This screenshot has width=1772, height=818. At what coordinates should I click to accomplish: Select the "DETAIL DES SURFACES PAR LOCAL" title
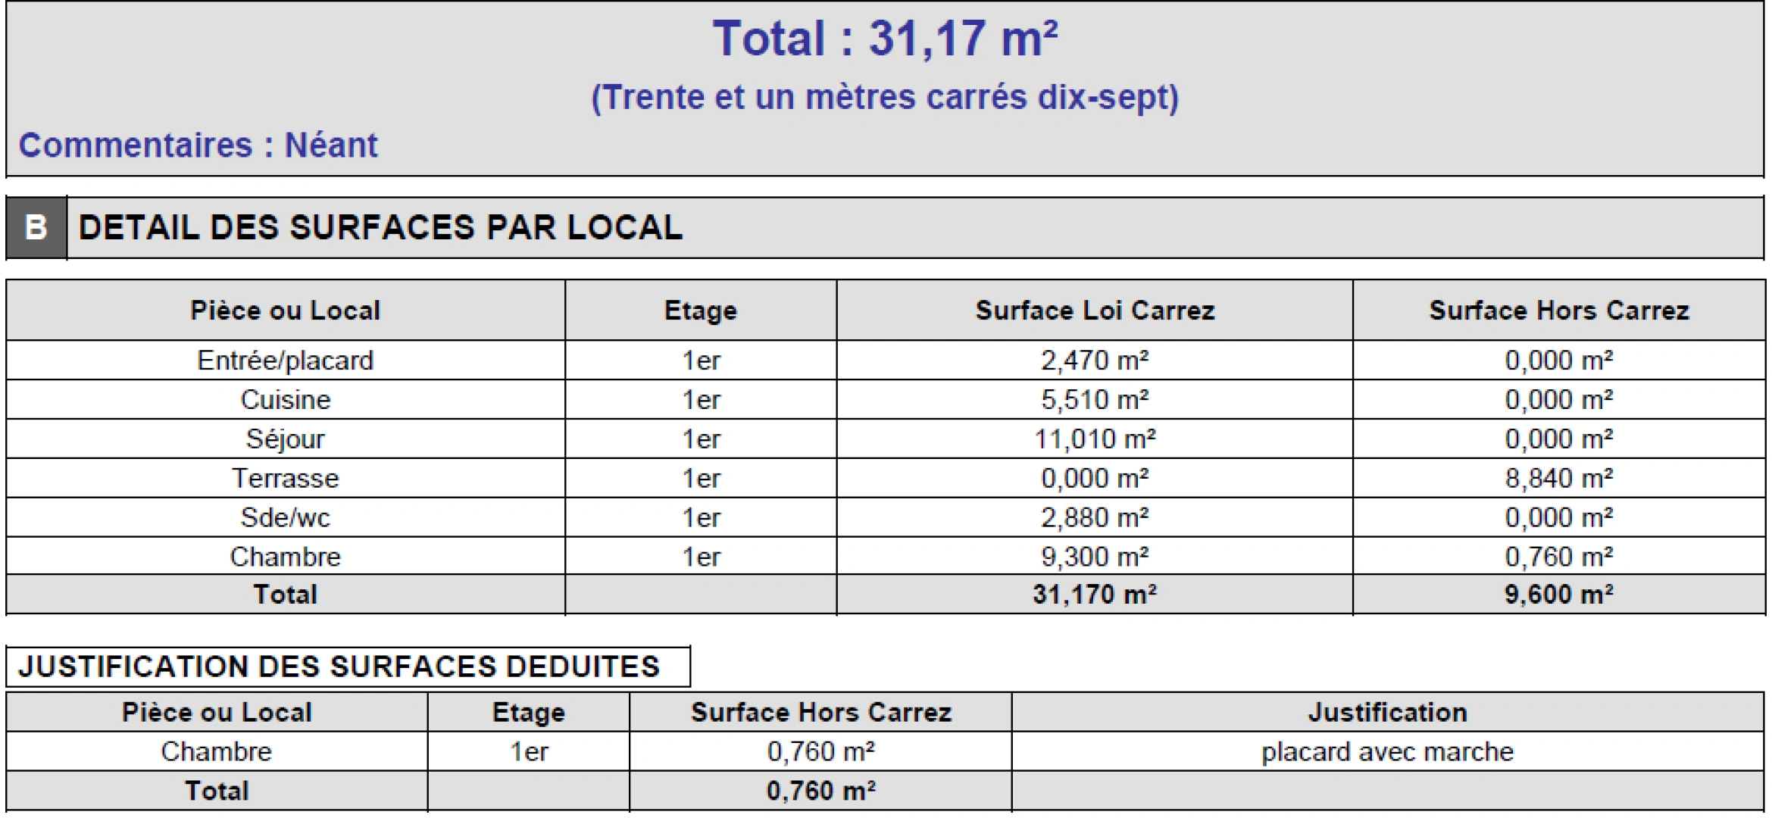[380, 227]
